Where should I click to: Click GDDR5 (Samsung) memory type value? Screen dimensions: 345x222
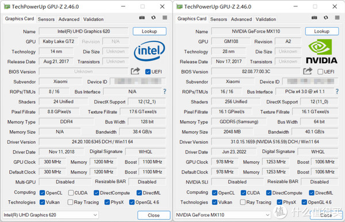tap(239, 122)
